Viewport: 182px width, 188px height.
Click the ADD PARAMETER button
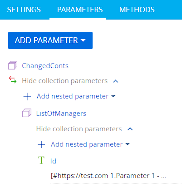50,40
